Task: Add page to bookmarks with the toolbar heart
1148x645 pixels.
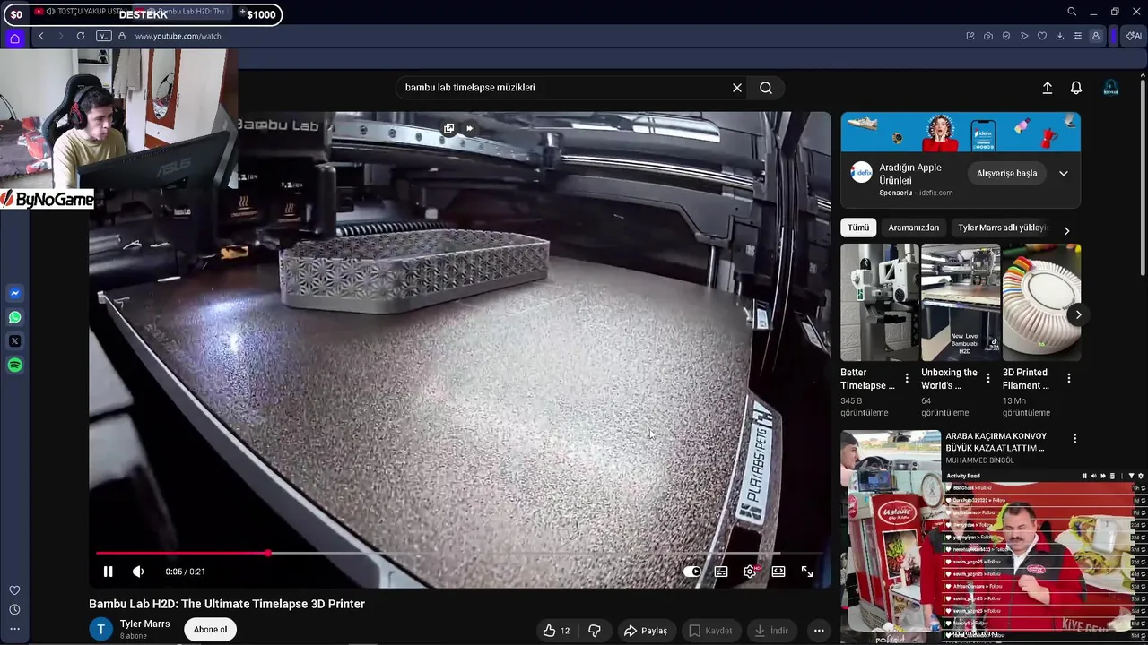Action: tap(1042, 36)
